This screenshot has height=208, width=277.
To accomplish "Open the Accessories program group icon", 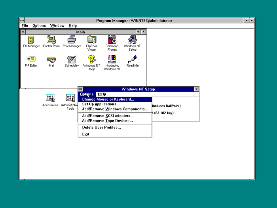I will [50, 98].
